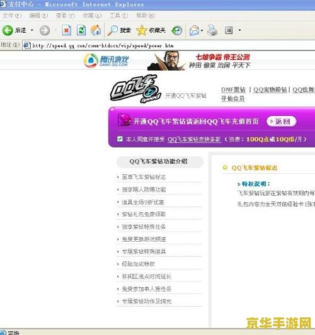Select 免费参加单人赛任务 in the list

pos(146,289)
